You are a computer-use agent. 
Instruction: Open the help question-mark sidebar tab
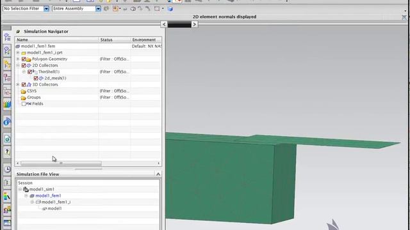(x=7, y=152)
